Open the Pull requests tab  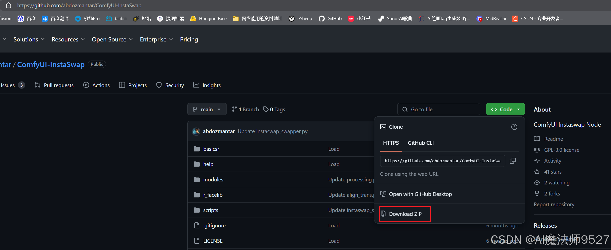coord(54,85)
